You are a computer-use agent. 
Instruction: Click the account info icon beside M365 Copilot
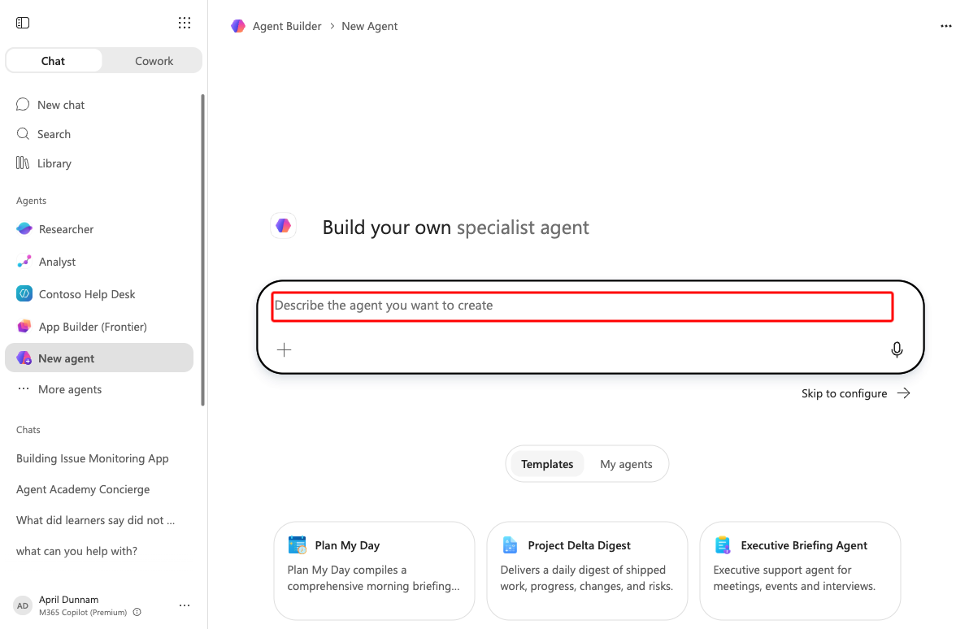[137, 612]
